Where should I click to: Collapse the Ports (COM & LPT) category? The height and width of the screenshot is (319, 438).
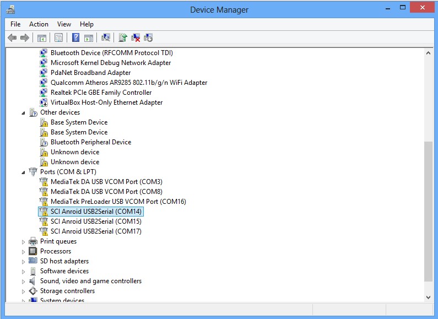point(23,172)
